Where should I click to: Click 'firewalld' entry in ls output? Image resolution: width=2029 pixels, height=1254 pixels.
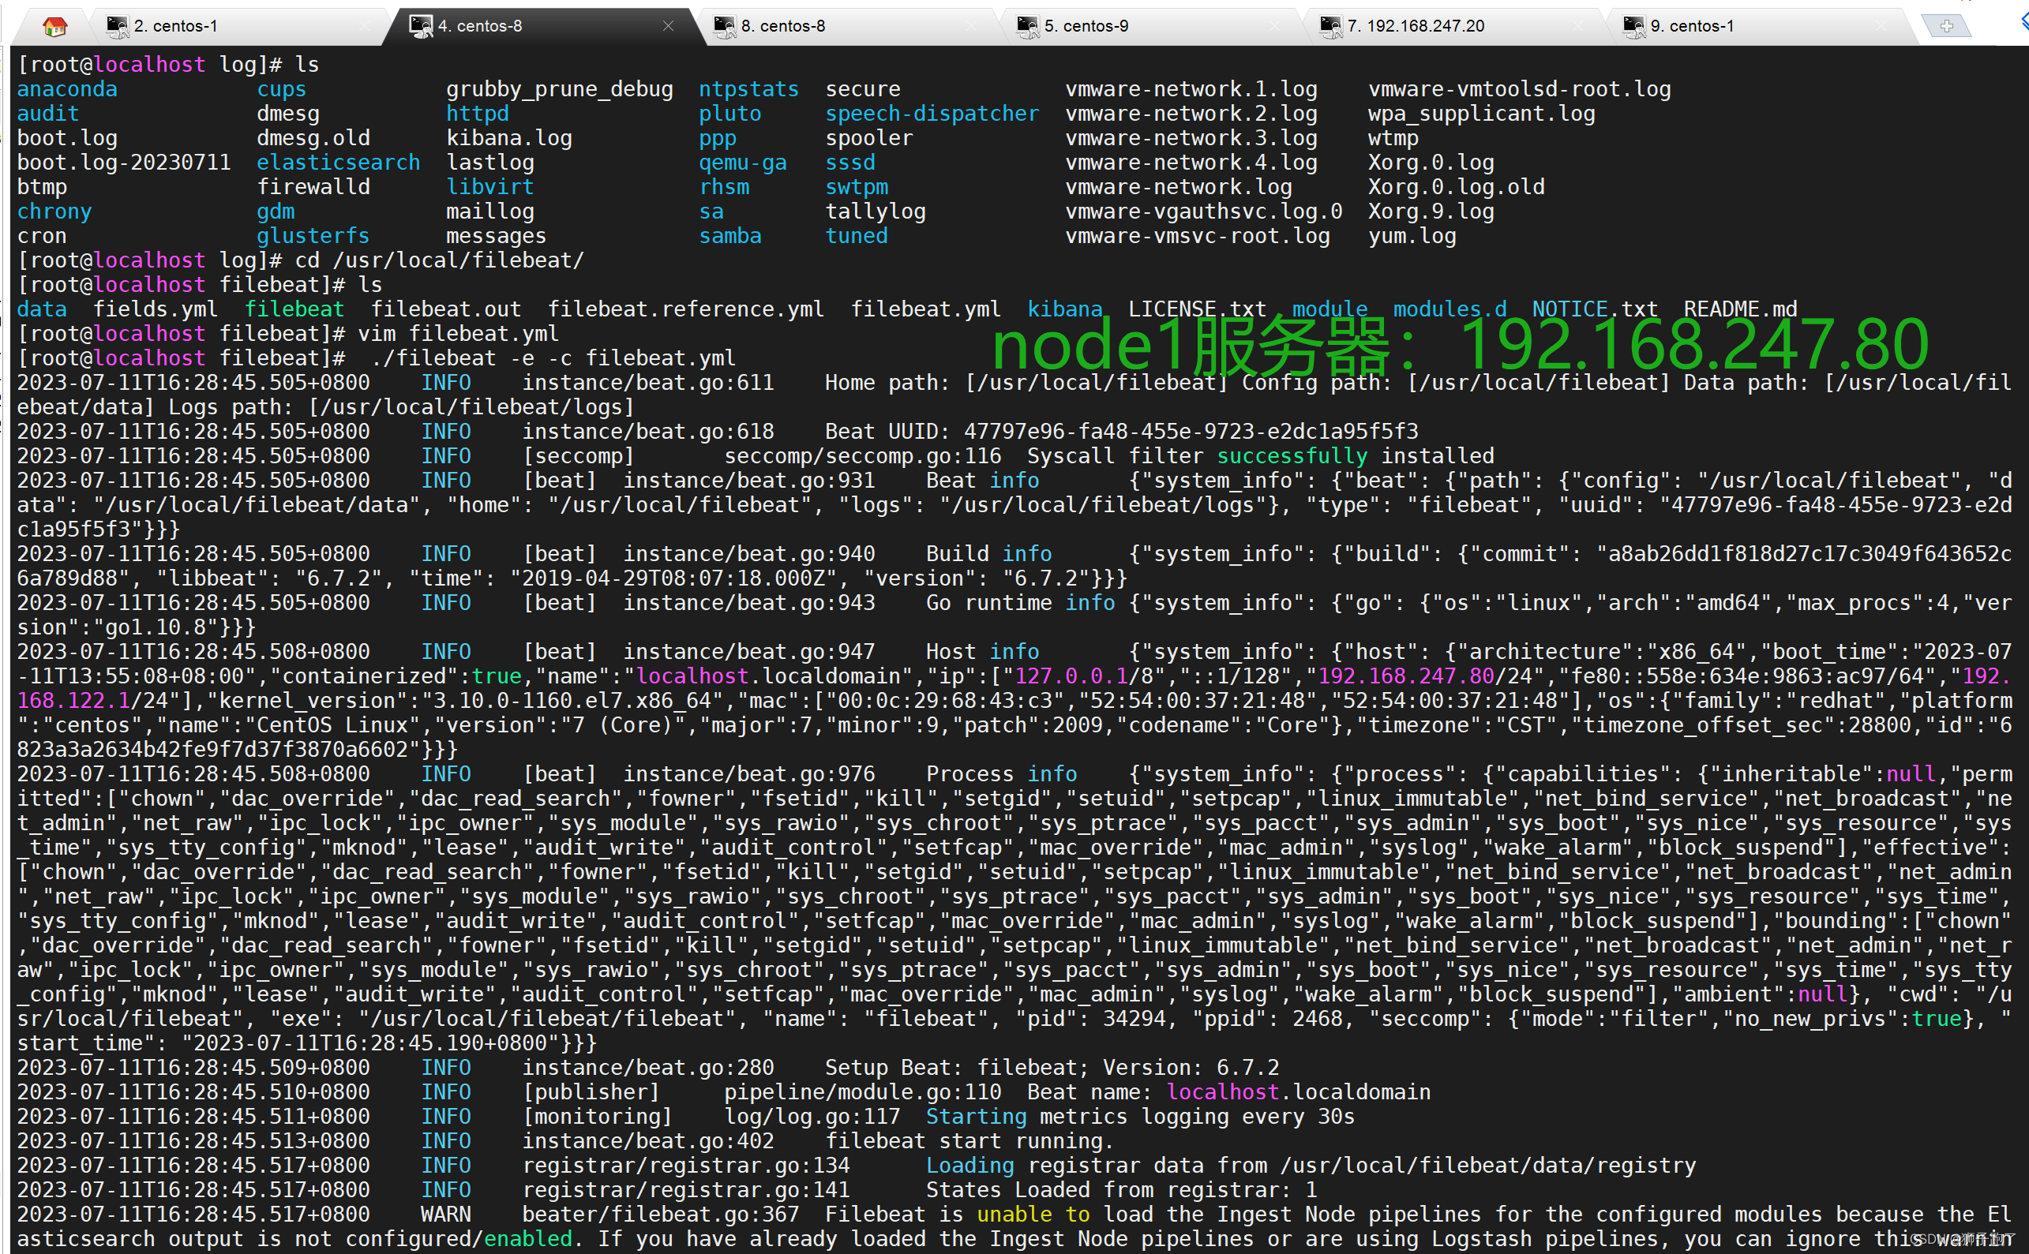click(x=313, y=186)
